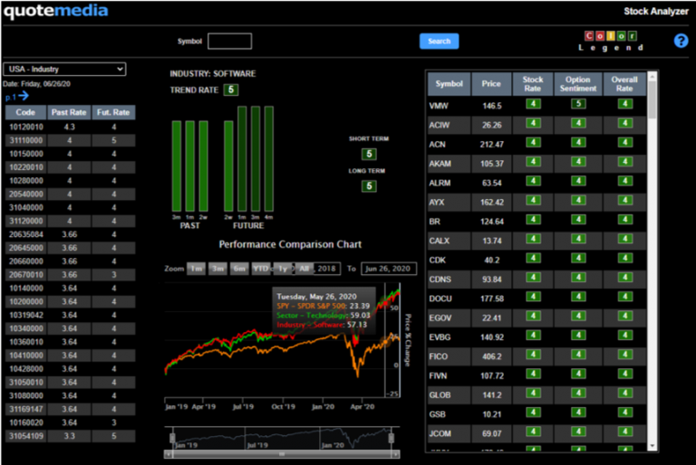Viewport: 696px width, 465px height.
Task: Set chart zoom to 1m
Action: coord(196,269)
